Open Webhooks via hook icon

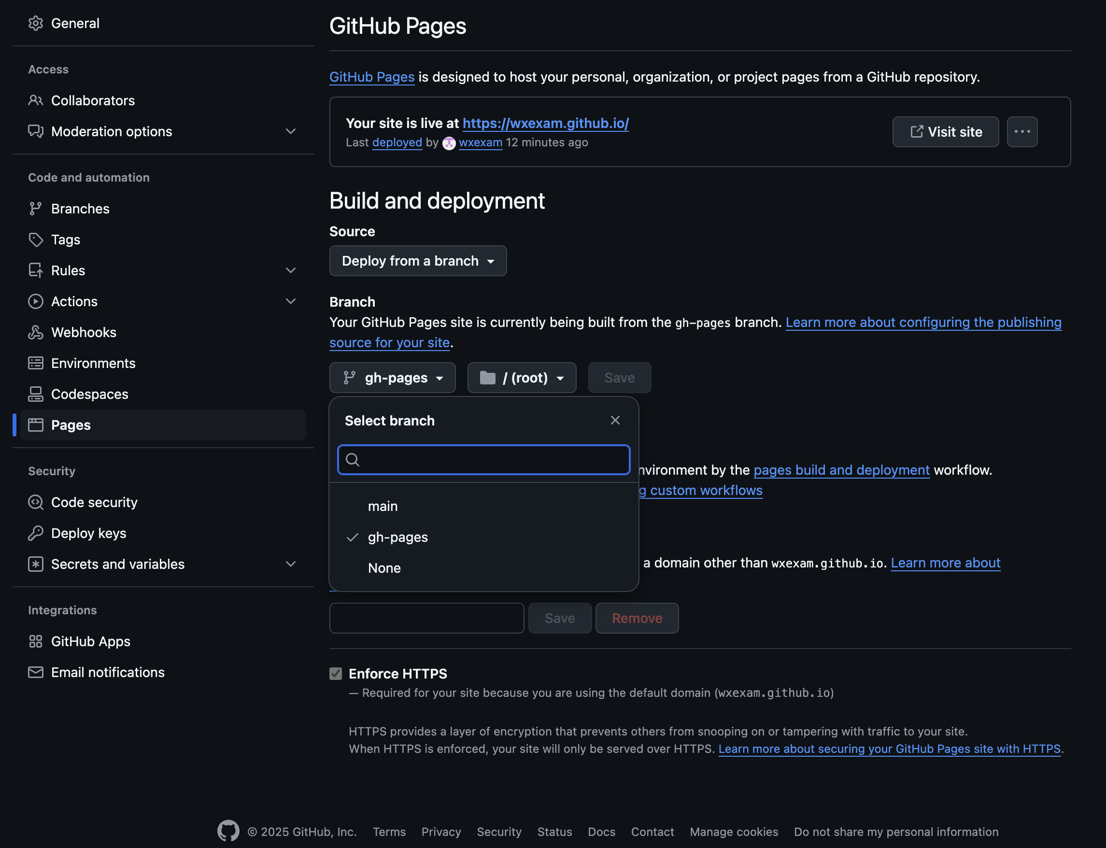[35, 332]
